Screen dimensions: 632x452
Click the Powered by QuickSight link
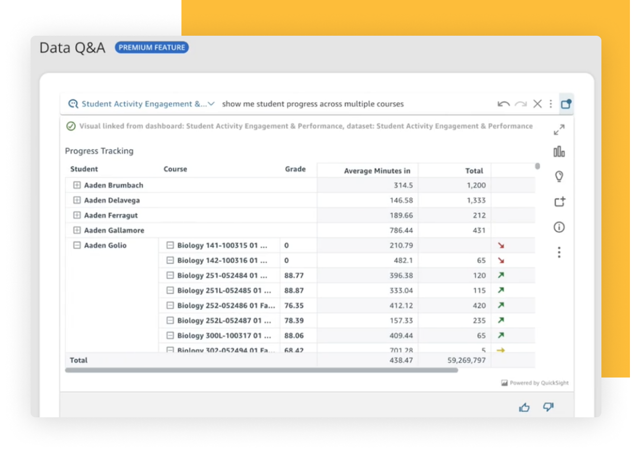[535, 383]
